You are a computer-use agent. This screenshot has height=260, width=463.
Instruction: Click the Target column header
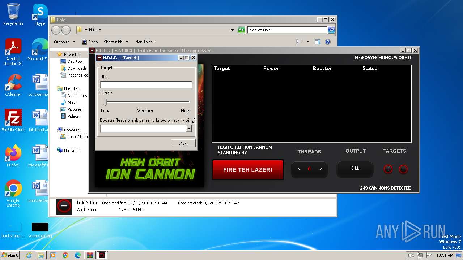(x=222, y=68)
